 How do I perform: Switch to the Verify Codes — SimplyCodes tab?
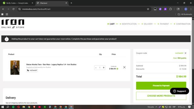[17, 3]
